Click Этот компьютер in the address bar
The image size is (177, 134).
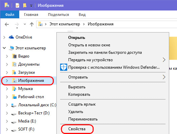(x=65, y=24)
